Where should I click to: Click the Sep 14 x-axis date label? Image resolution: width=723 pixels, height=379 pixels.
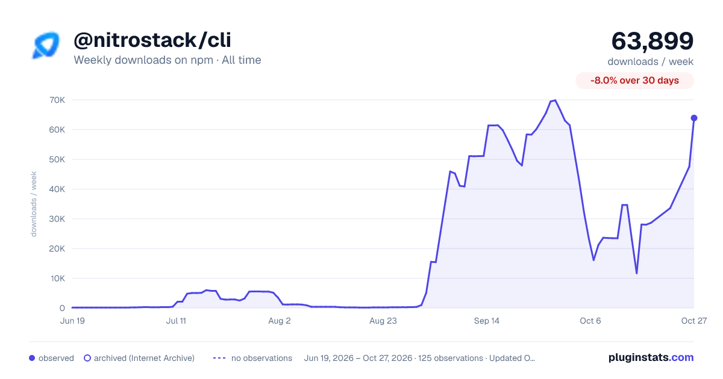click(x=487, y=321)
